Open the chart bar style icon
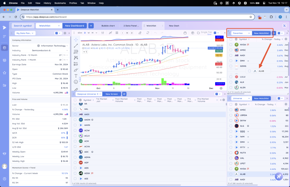 point(103,33)
